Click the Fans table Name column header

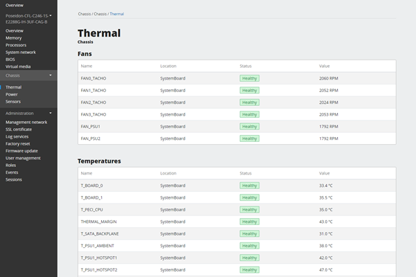point(87,66)
